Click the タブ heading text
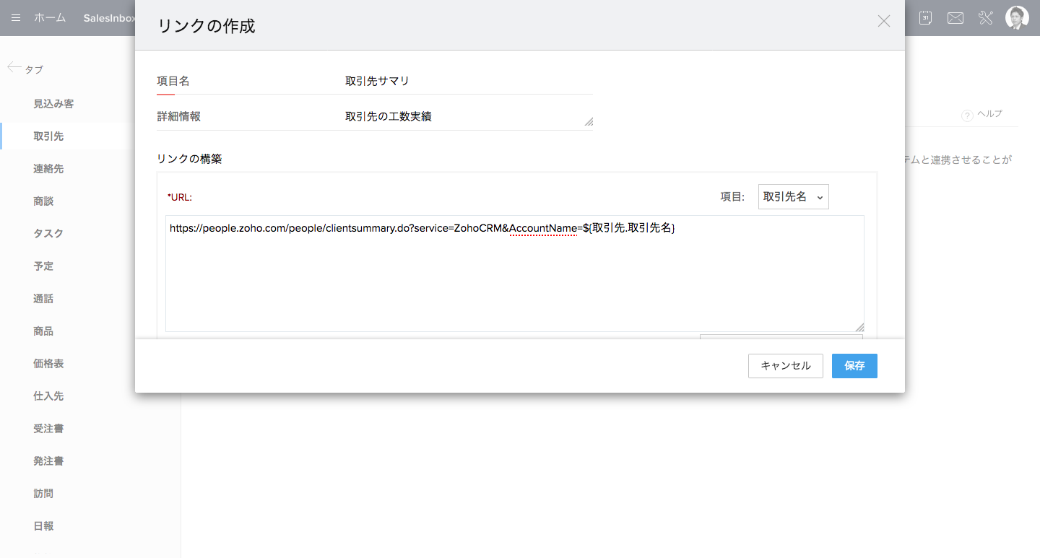Screen dimensions: 1040x558 [x=34, y=70]
